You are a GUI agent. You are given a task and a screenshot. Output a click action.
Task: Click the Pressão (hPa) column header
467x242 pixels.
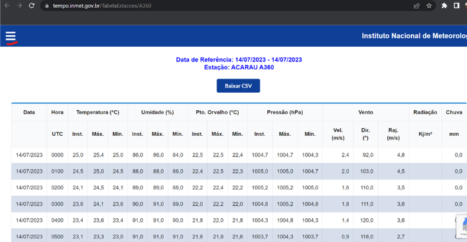click(x=284, y=112)
